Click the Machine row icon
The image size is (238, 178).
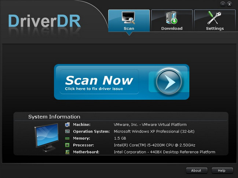tap(67, 125)
